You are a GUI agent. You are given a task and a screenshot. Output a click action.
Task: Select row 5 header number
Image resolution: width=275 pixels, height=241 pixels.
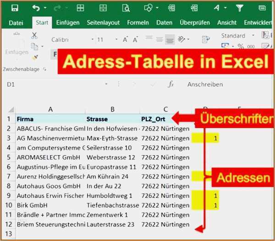pos(8,157)
